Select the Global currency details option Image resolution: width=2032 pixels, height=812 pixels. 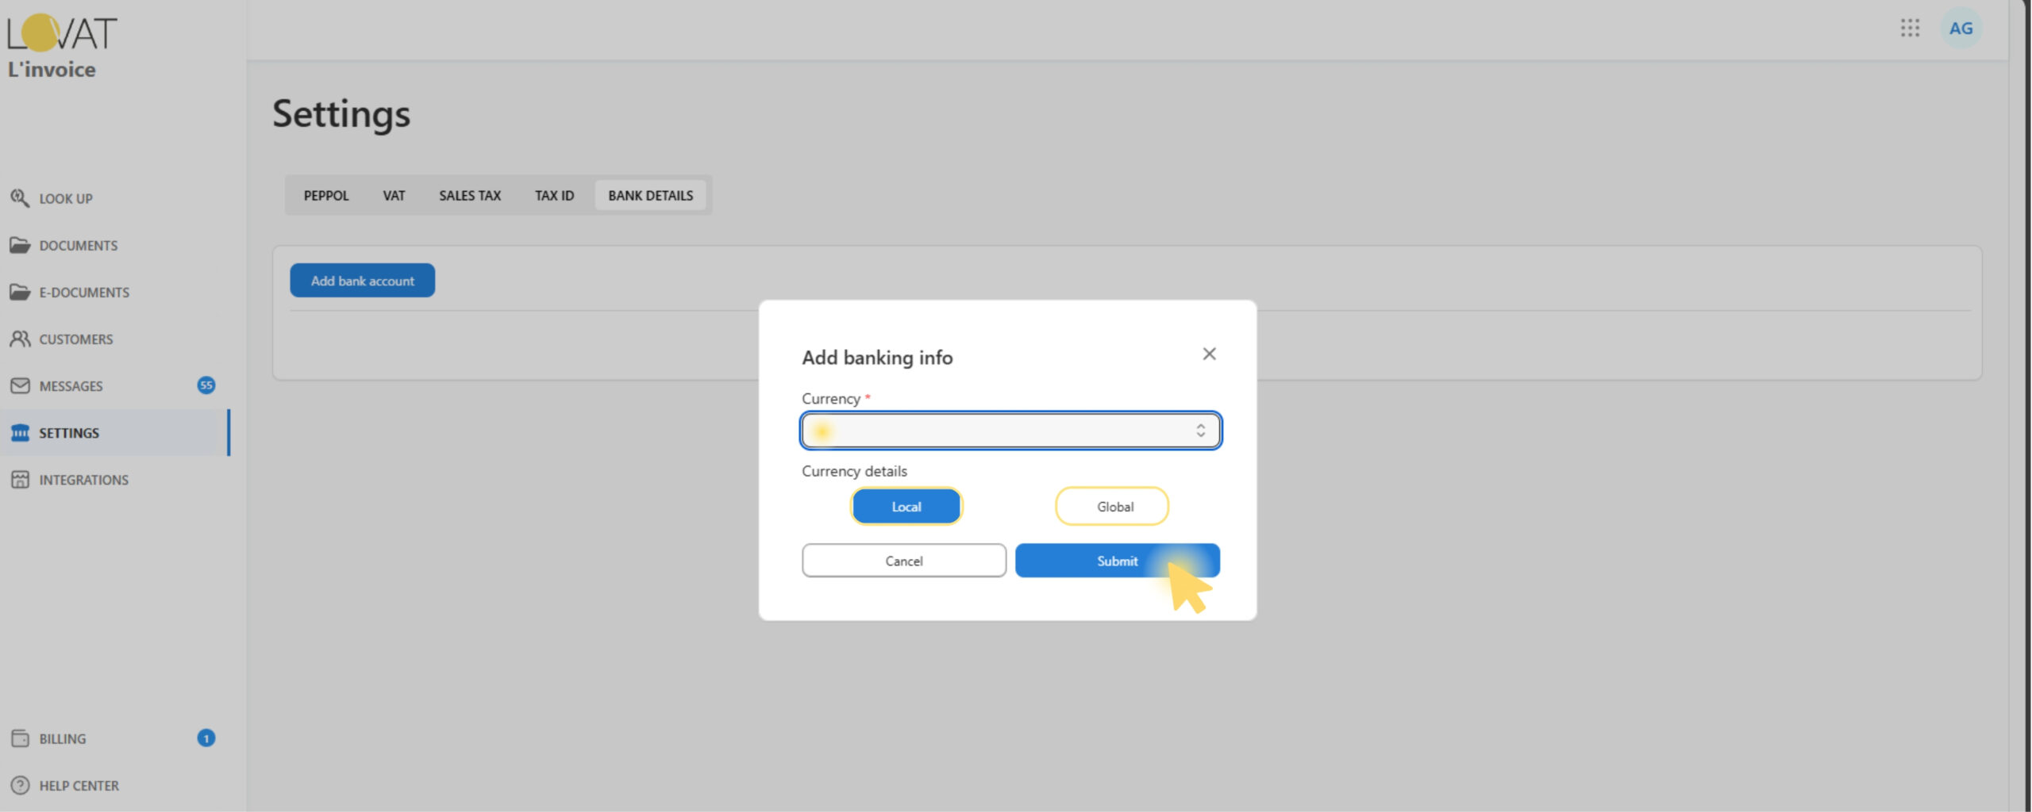tap(1111, 507)
